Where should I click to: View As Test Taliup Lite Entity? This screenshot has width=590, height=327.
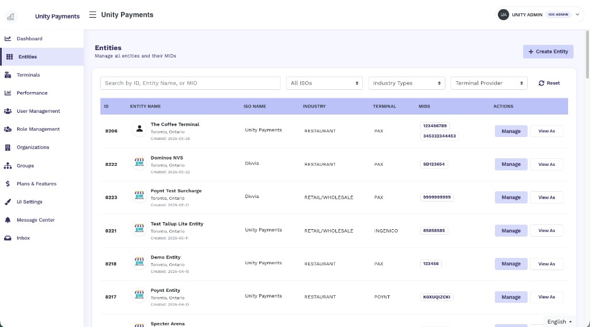(x=546, y=231)
